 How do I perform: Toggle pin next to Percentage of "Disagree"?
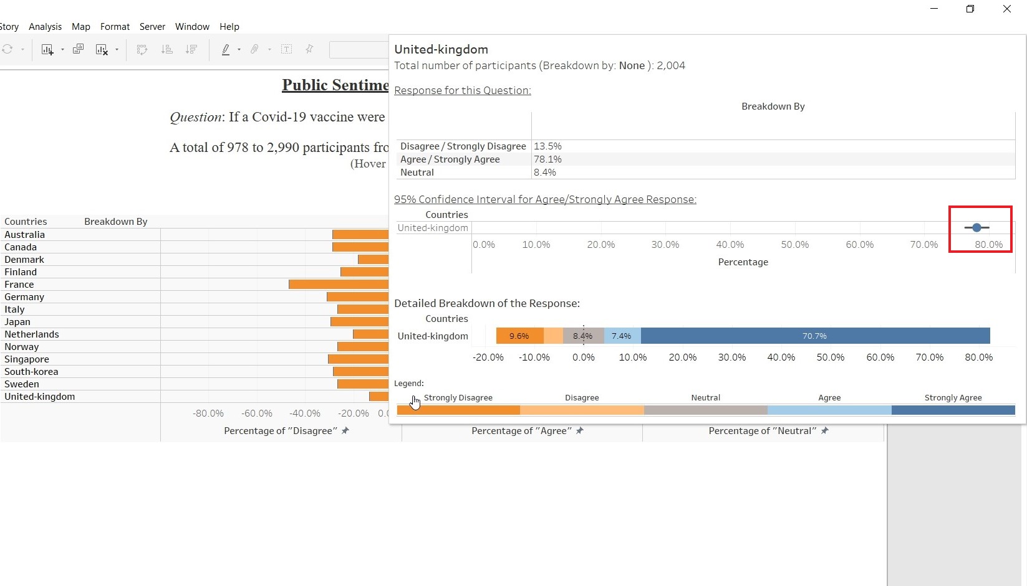tap(345, 430)
